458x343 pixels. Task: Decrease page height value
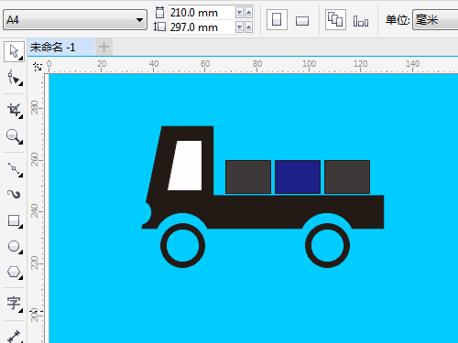(x=240, y=27)
